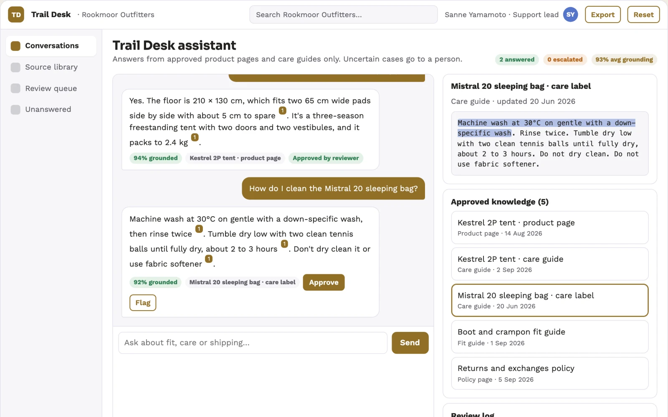
Task: Click the "2 answered" stat pill
Action: tap(517, 60)
